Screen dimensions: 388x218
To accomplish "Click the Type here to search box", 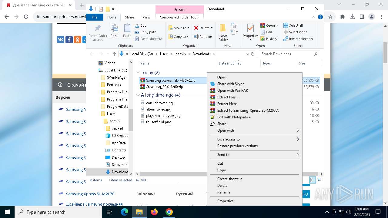I will [x=58, y=212].
